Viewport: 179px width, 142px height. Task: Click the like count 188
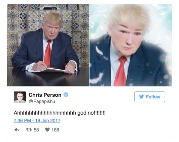point(55,130)
